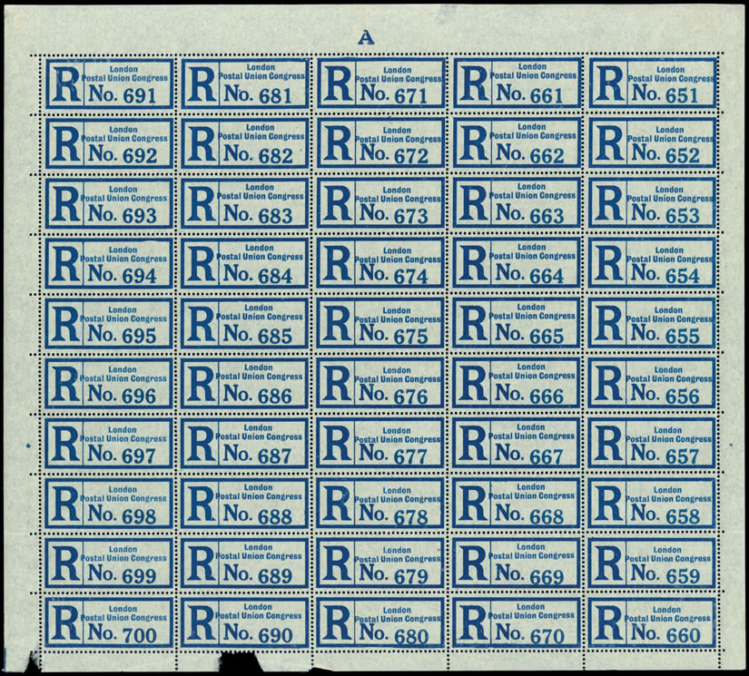Choose the No. 669 label
The height and width of the screenshot is (676, 749).
pyautogui.click(x=516, y=563)
